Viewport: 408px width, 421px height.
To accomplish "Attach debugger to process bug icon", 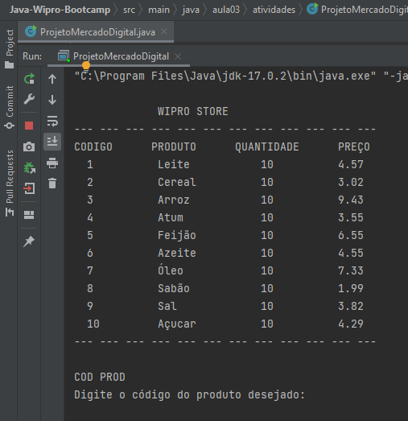I will click(x=29, y=167).
